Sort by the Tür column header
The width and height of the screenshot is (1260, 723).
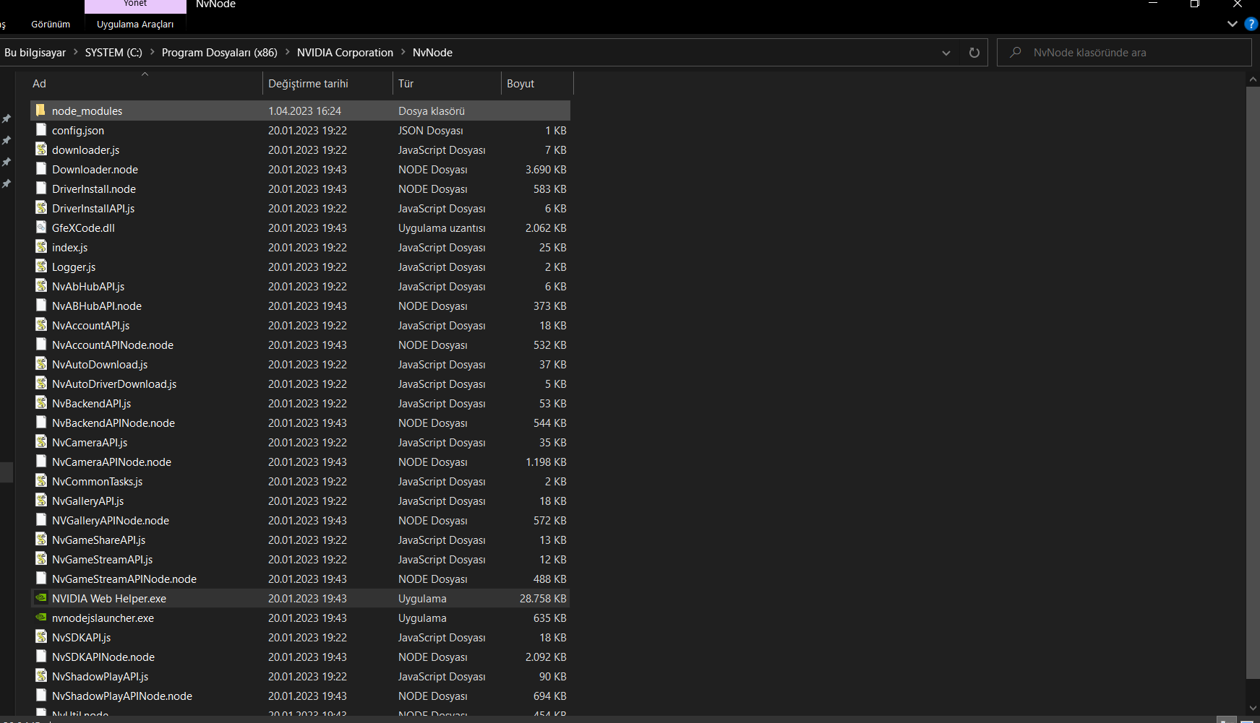[447, 84]
